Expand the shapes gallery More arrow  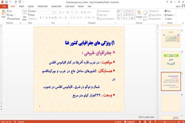135,18
